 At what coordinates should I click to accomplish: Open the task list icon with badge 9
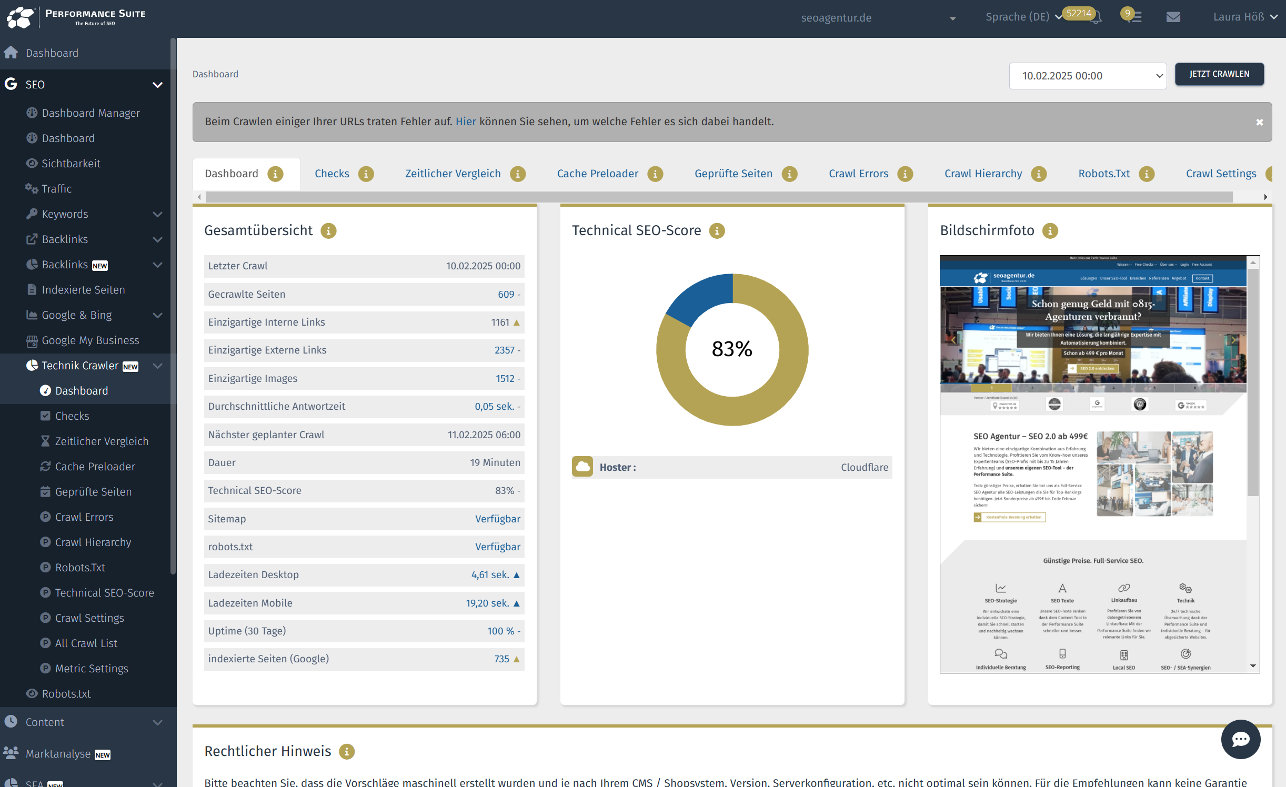[1136, 17]
